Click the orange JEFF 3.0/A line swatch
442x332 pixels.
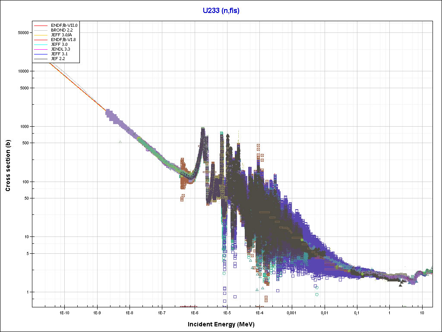[x=41, y=35]
